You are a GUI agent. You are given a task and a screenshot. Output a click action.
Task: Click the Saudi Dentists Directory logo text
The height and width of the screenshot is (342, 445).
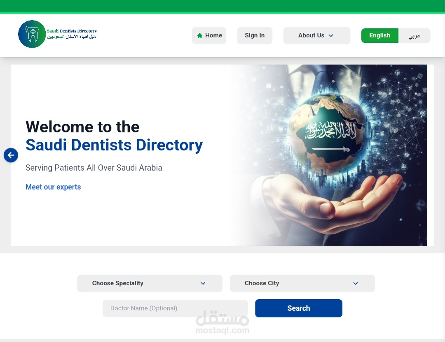72,34
